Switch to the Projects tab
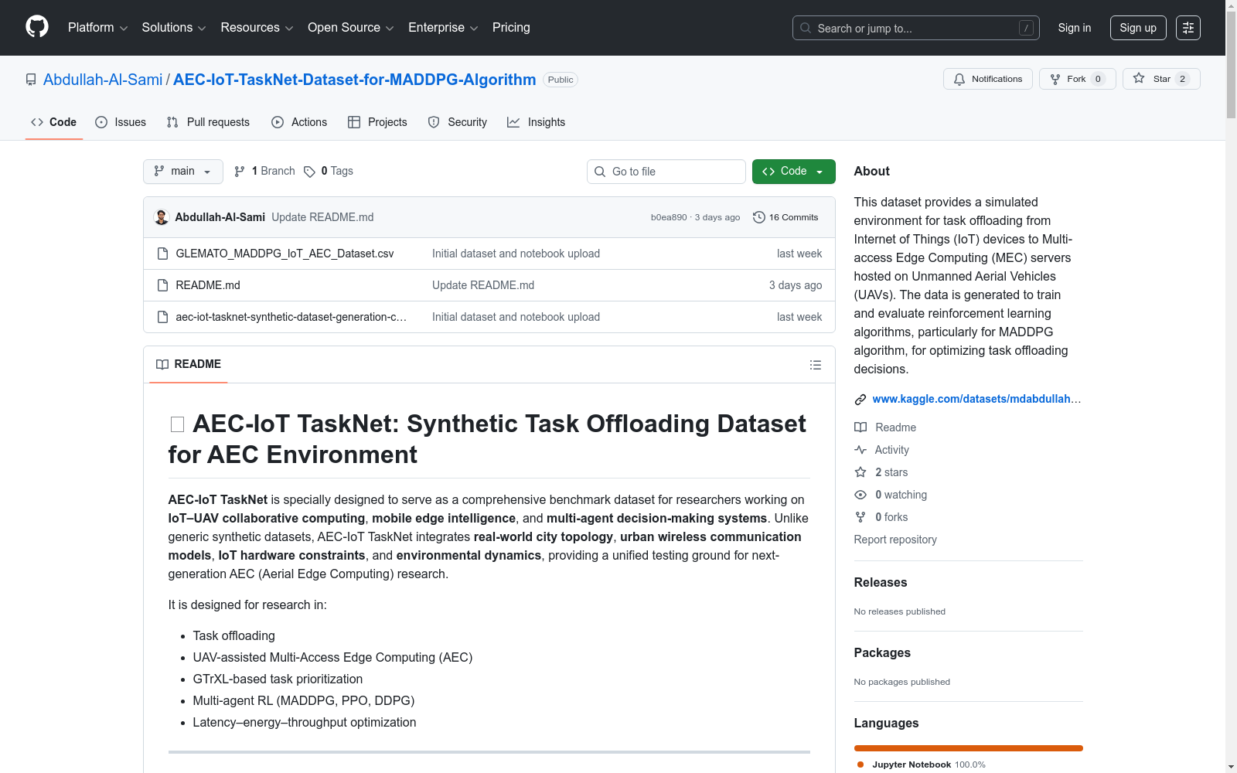This screenshot has width=1237, height=773. tap(377, 122)
